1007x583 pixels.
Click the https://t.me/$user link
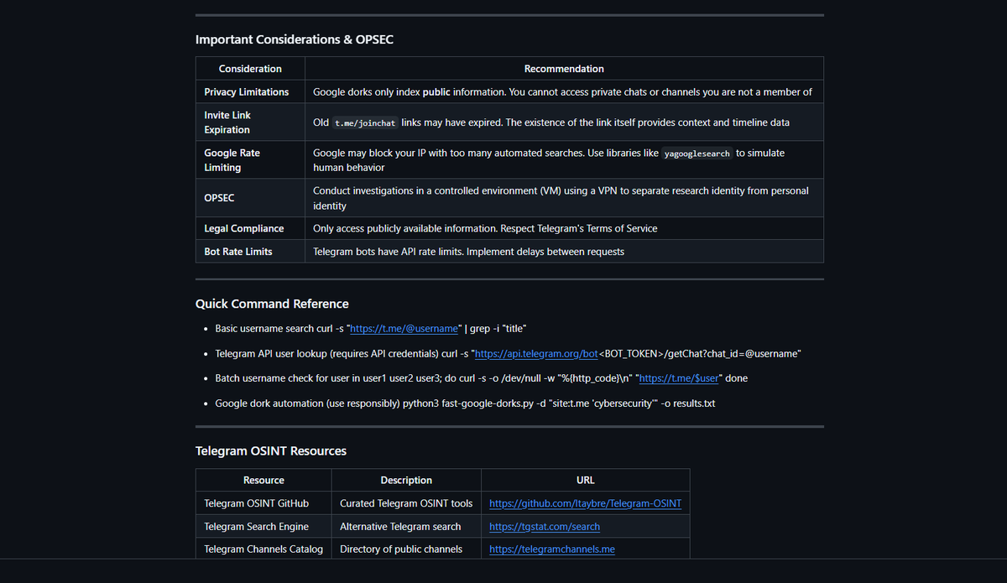pos(678,377)
